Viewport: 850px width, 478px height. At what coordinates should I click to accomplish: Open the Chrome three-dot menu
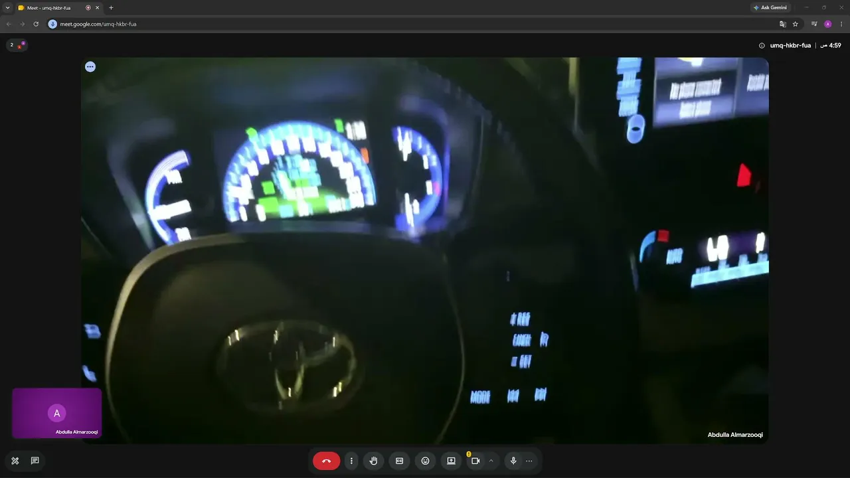841,24
